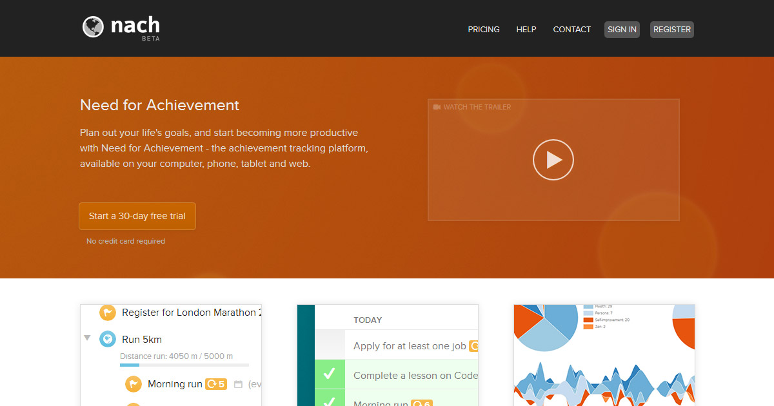Uncheck the completed Morning run task in Today list
774x406 pixels.
click(x=329, y=401)
